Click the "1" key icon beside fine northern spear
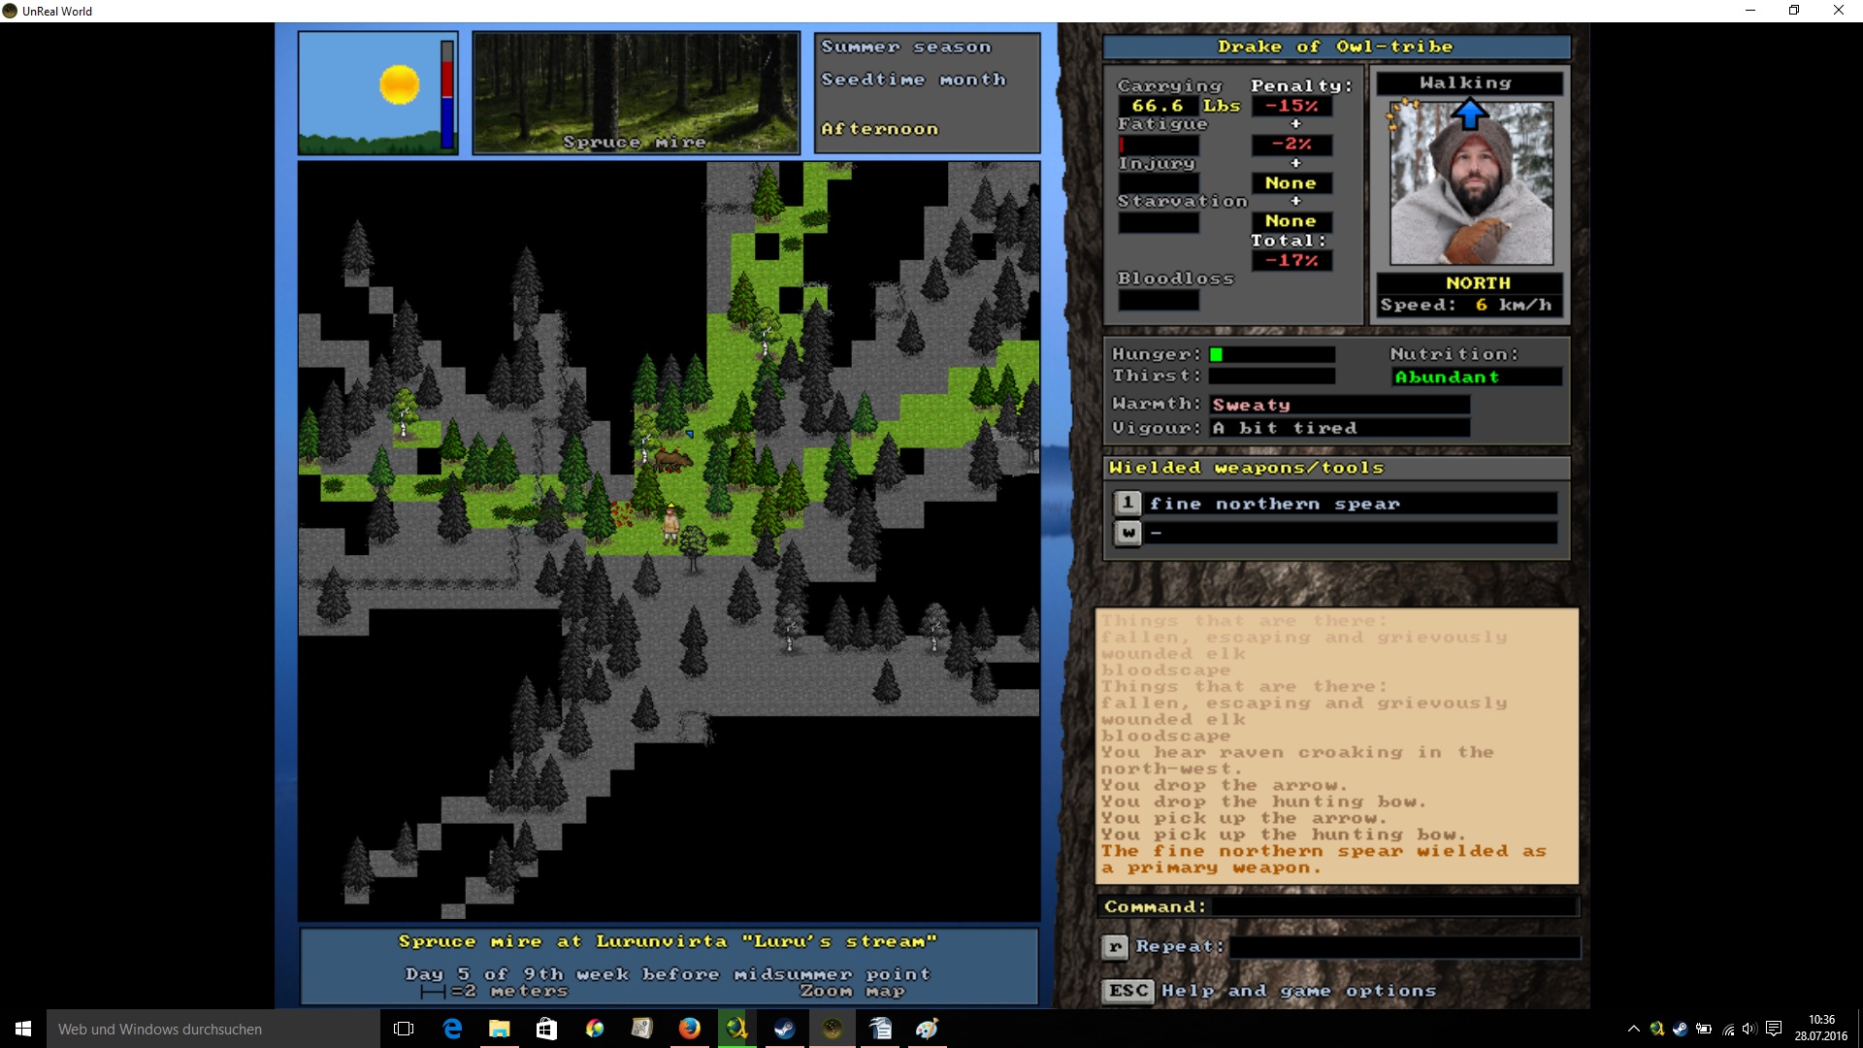The width and height of the screenshot is (1863, 1048). (1128, 503)
